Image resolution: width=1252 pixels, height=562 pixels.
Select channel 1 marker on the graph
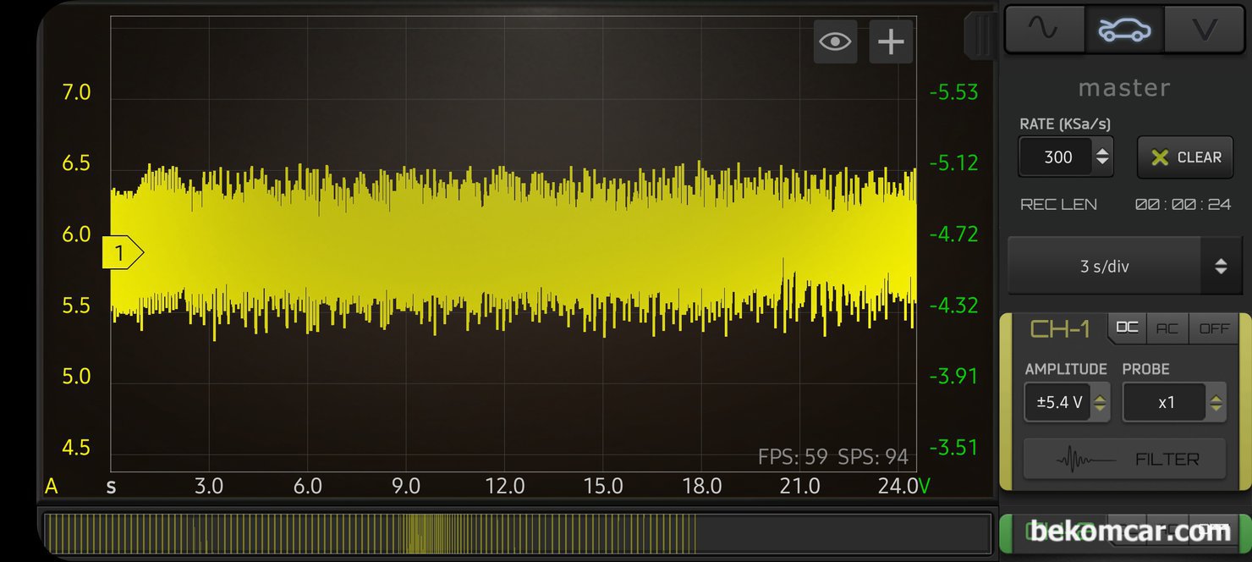(123, 252)
